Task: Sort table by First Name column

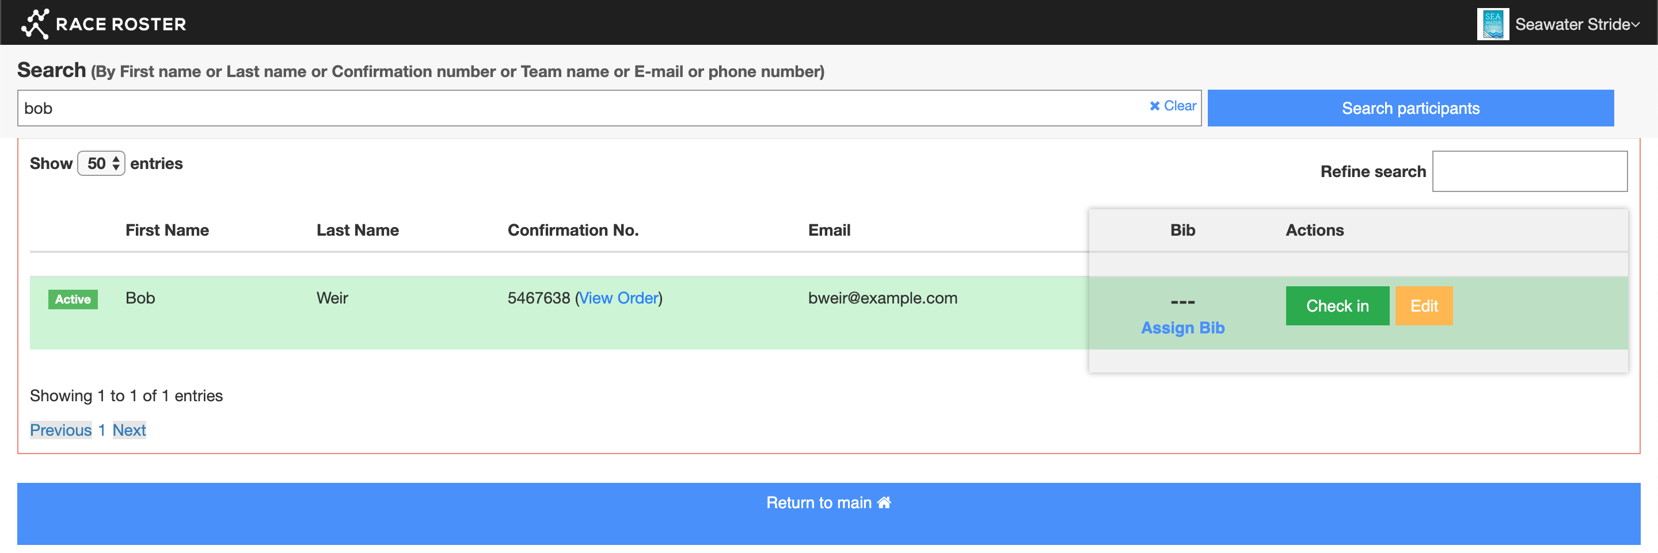Action: pyautogui.click(x=167, y=230)
